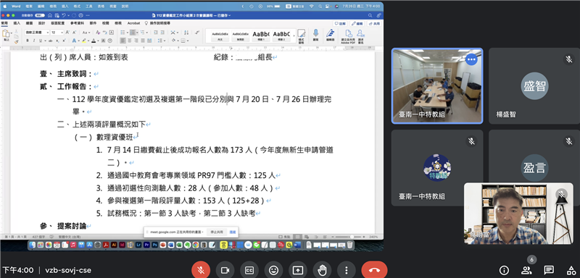
Task: Click the 停止共用 button
Action: tap(217, 232)
